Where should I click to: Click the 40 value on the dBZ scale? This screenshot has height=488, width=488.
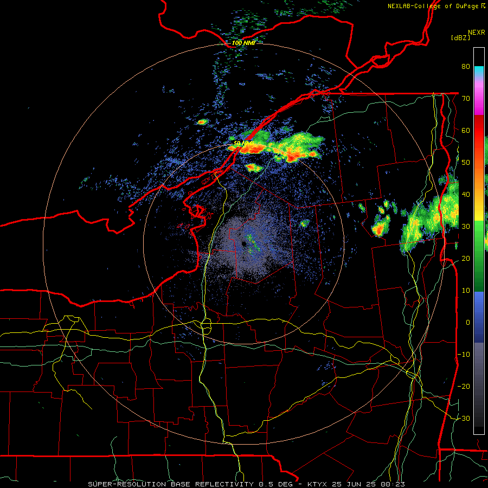point(466,195)
